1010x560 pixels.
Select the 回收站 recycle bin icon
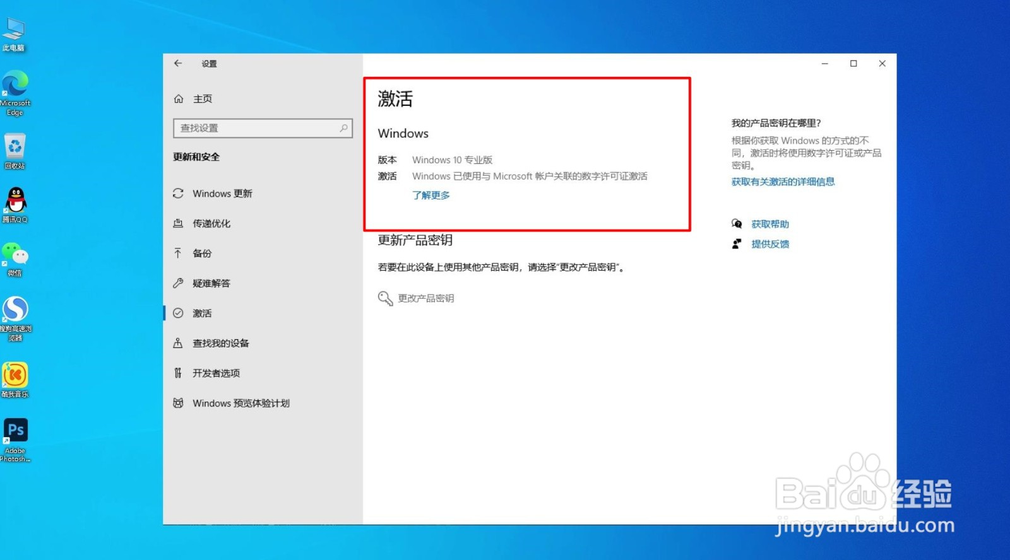[15, 151]
